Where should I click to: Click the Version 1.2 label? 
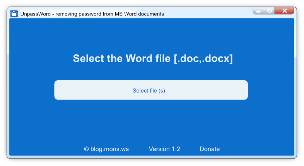[x=164, y=149]
